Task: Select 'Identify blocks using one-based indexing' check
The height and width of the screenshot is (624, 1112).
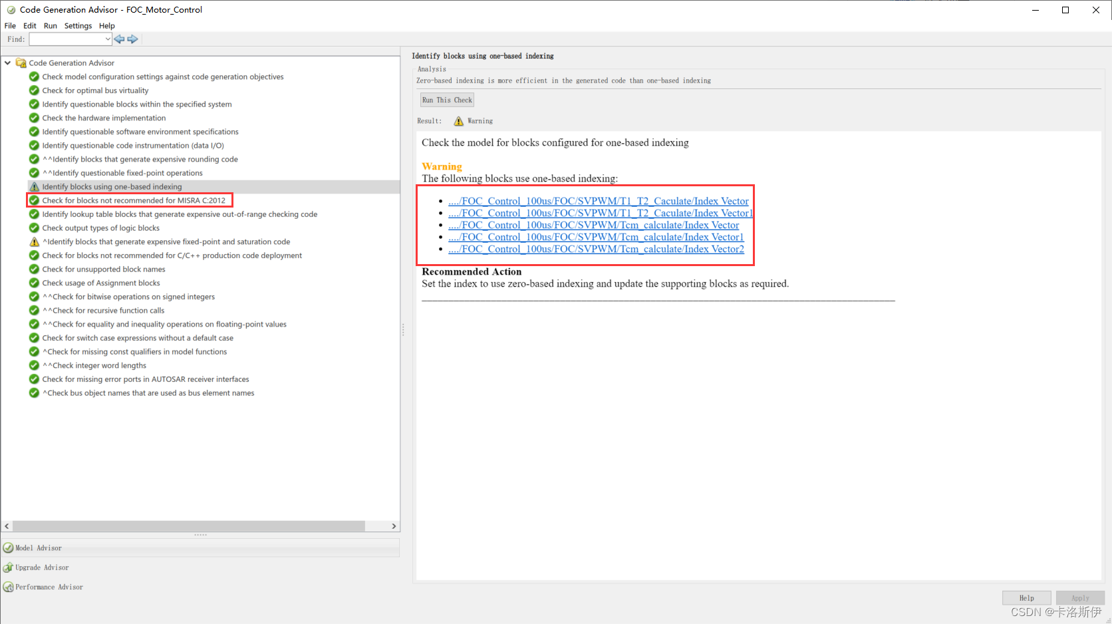Action: pos(112,187)
